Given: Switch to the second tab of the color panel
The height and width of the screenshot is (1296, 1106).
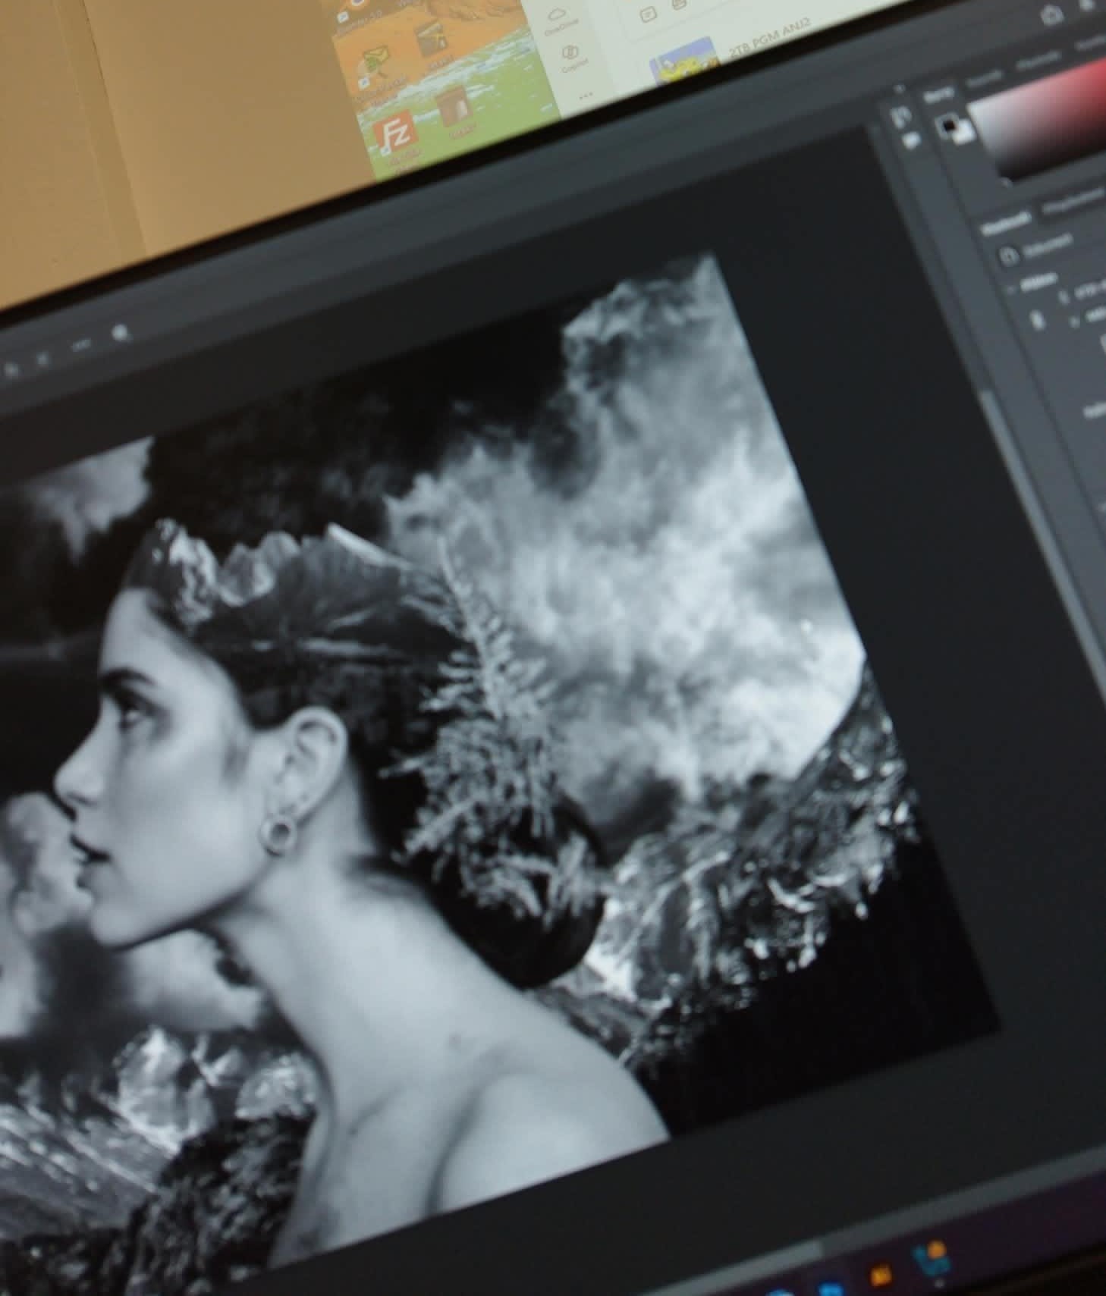Looking at the screenshot, I should click(984, 79).
